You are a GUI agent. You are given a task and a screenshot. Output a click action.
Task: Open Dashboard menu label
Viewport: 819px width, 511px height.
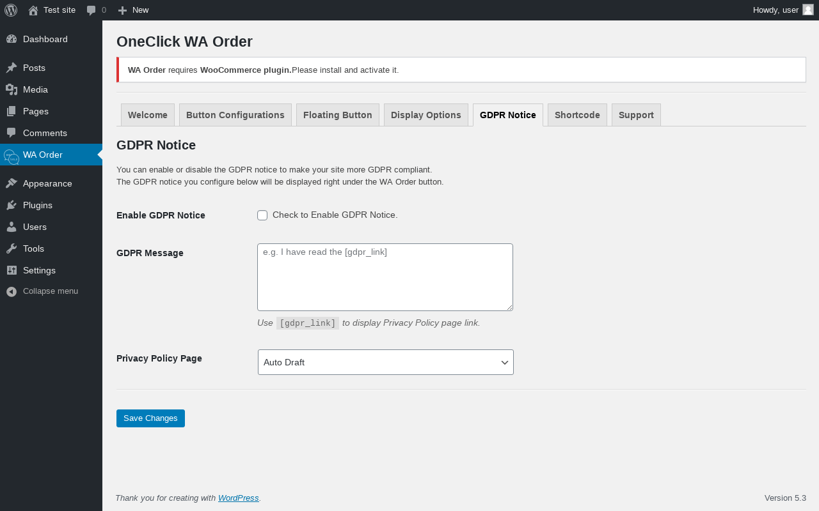point(45,39)
